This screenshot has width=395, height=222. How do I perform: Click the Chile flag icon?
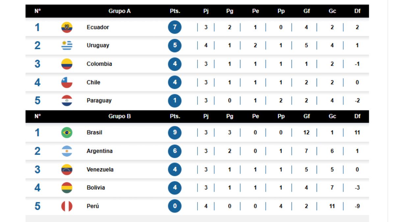(67, 82)
